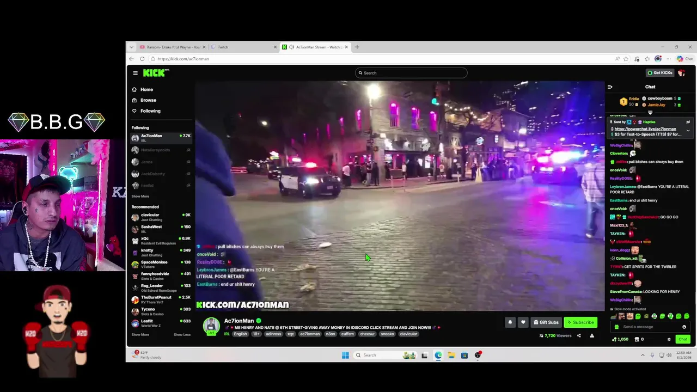Screen dimensions: 697x392
Task: Toggle follow heart button
Action: (523, 322)
